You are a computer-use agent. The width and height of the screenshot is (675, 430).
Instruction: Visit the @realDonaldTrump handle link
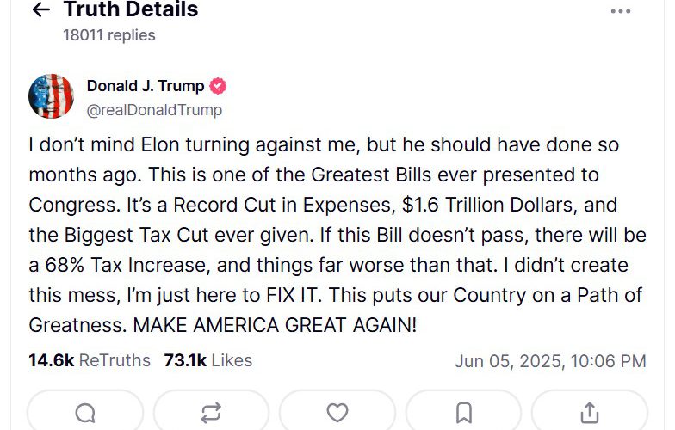(155, 110)
